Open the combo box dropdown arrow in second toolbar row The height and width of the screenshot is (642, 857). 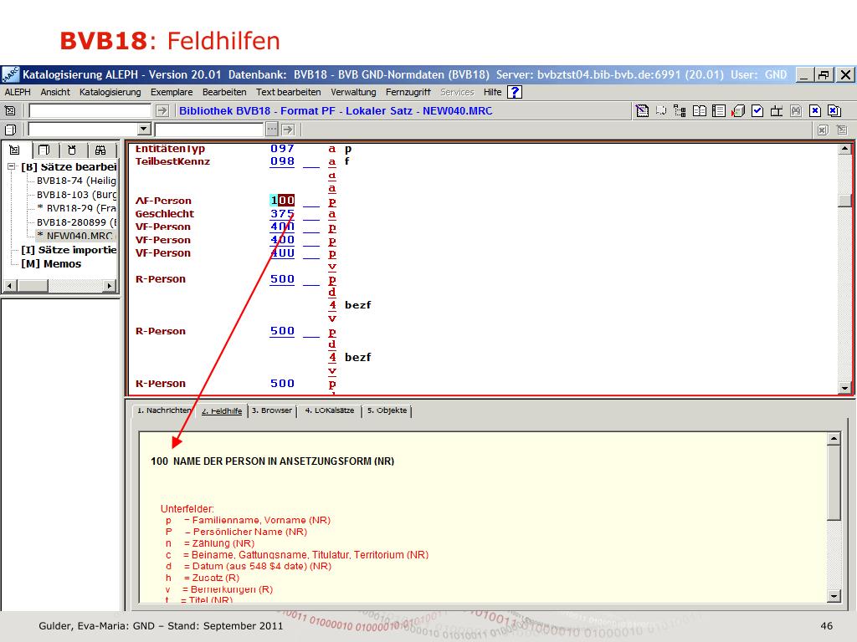[x=144, y=130]
